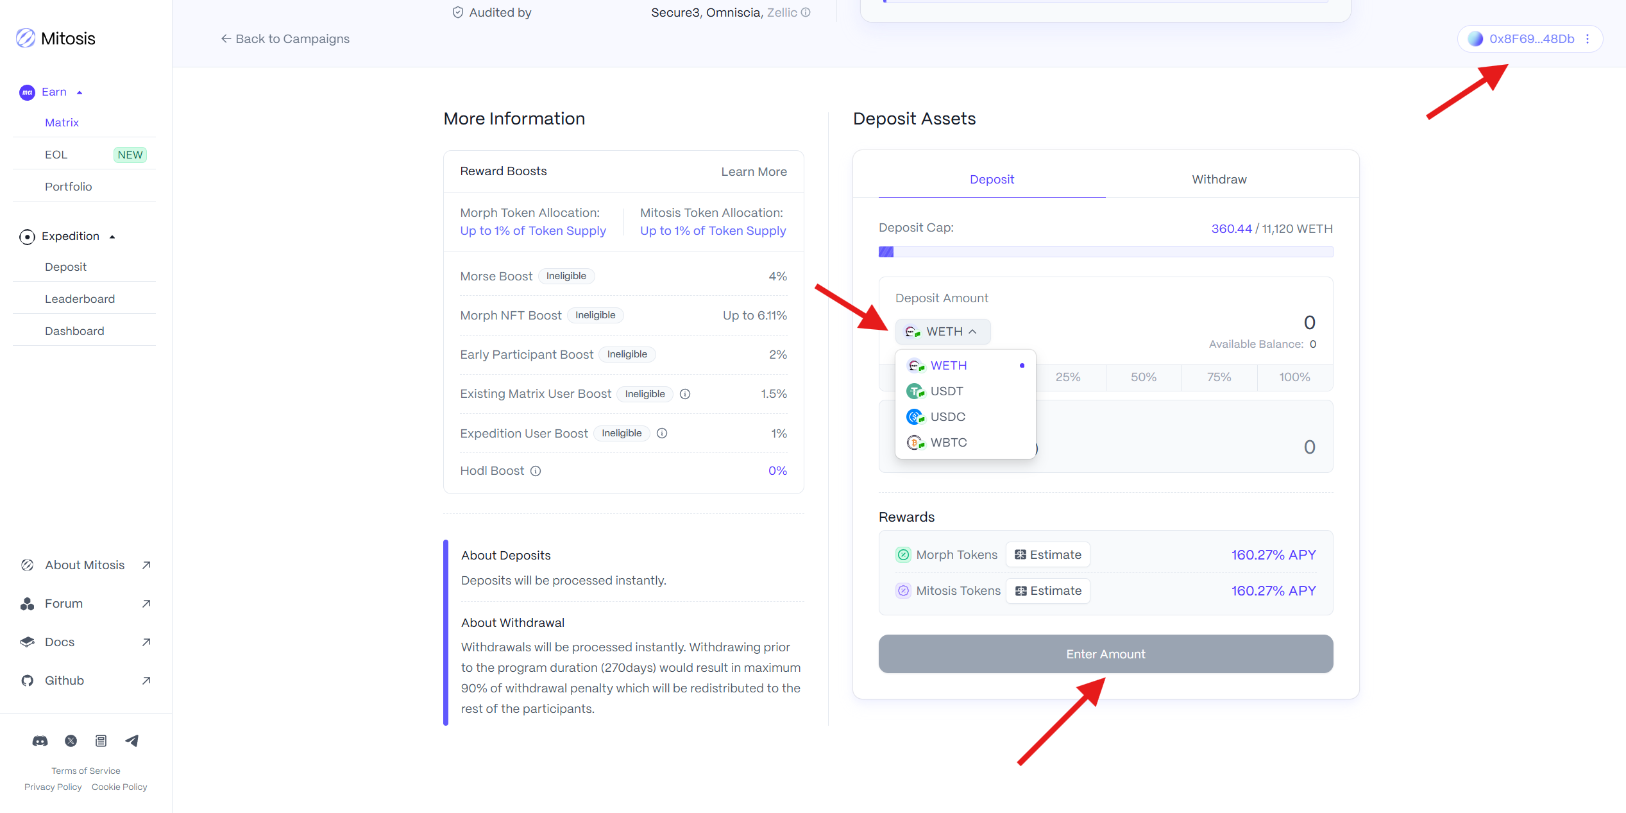Switch to the Withdraw tab
Viewport: 1626px width, 813px height.
click(x=1219, y=180)
